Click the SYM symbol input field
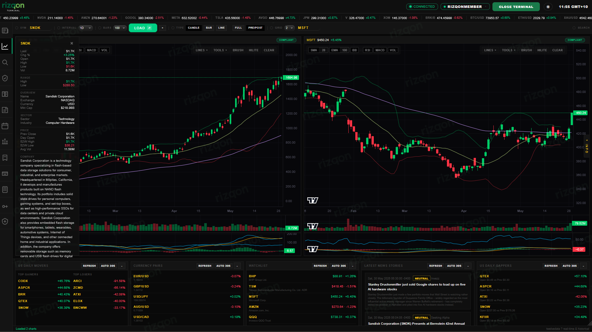 tap(39, 28)
